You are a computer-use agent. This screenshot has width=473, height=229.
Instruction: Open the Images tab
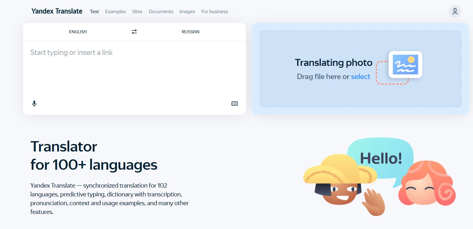pyautogui.click(x=187, y=12)
